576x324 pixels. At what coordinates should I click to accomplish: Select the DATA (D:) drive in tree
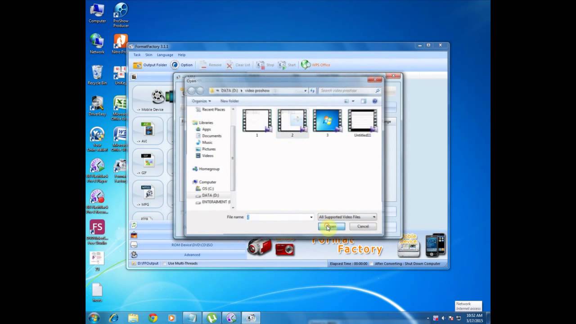click(x=207, y=195)
